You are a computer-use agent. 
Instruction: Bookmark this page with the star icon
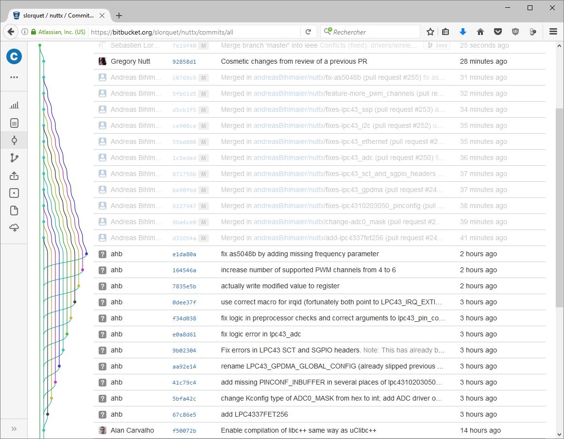tap(430, 32)
